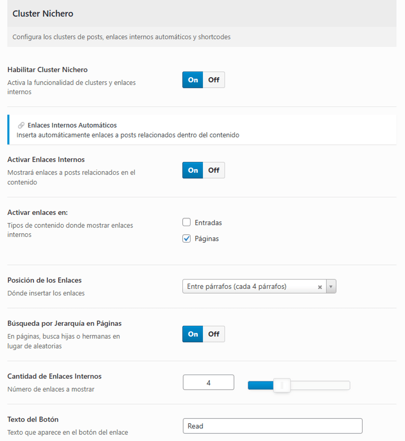The height and width of the screenshot is (441, 405).
Task: Set Activar Enlaces Internos to On
Action: [x=193, y=170]
